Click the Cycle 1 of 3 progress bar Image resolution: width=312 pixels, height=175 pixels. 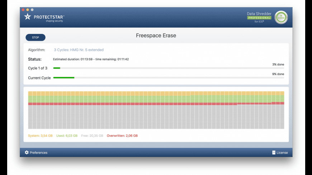[169, 68]
